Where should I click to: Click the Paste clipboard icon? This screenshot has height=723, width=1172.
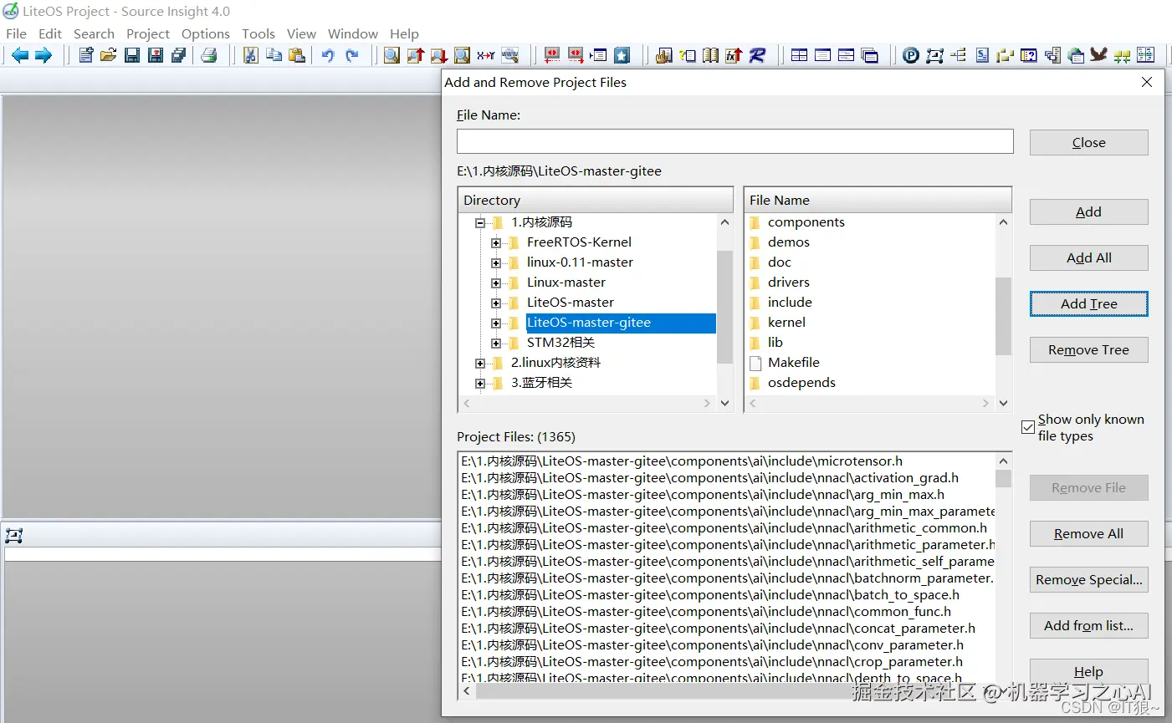297,55
